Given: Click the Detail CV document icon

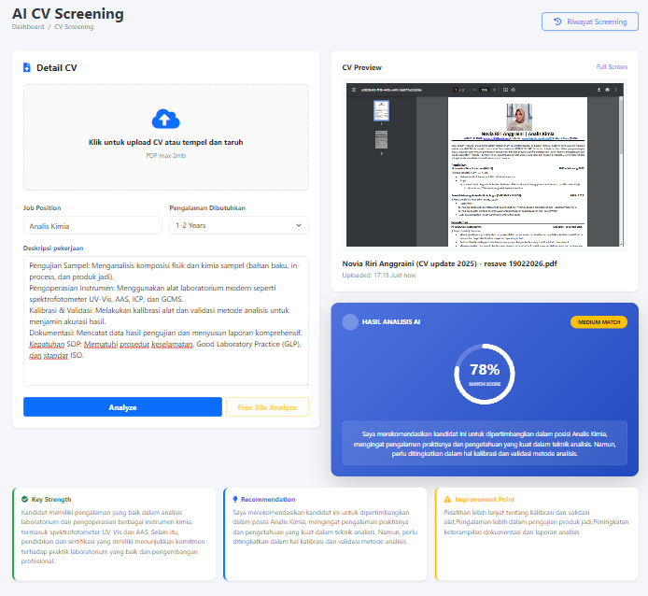Looking at the screenshot, I should coord(27,67).
